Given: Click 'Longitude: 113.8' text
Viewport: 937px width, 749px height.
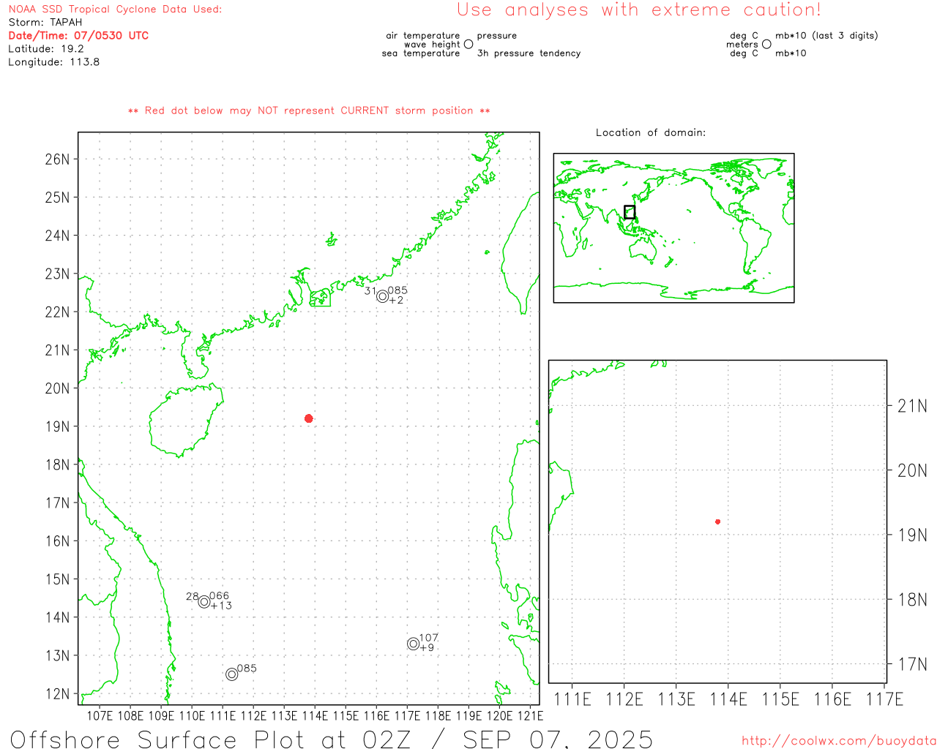Looking at the screenshot, I should pos(54,62).
